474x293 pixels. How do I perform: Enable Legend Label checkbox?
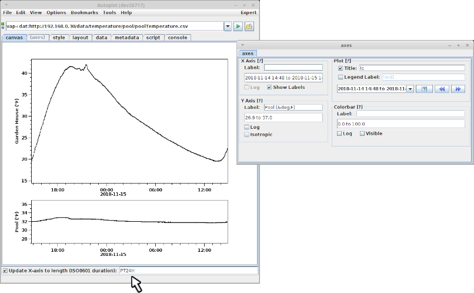(341, 77)
